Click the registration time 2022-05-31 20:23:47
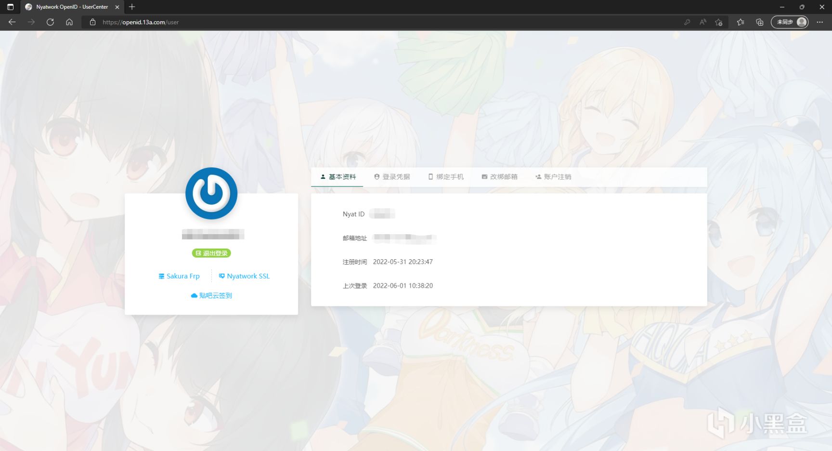This screenshot has width=832, height=451. tap(403, 262)
